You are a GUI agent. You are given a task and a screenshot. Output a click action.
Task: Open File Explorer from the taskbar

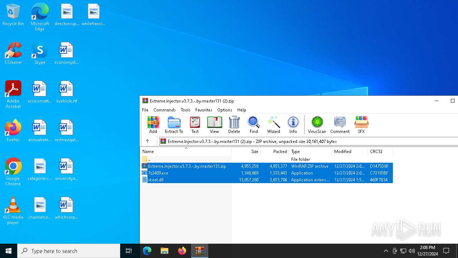click(165, 251)
